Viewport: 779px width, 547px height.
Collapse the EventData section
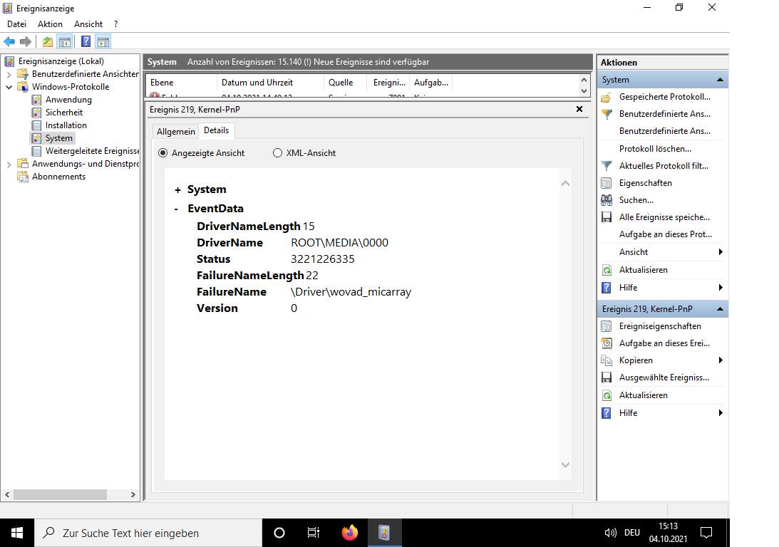point(177,208)
